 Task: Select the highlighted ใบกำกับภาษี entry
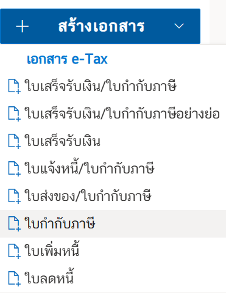pyautogui.click(x=113, y=224)
